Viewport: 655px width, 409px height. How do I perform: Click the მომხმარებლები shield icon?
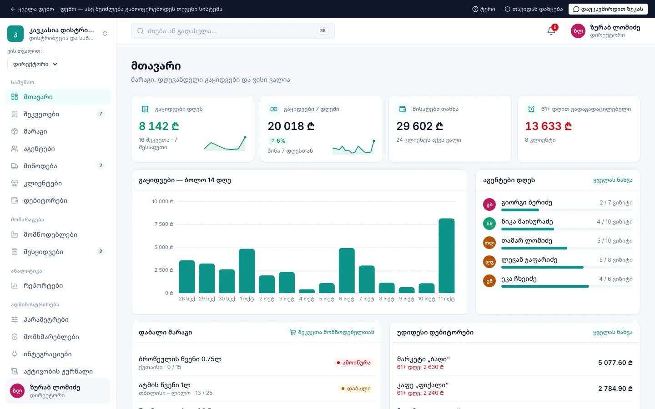15,337
